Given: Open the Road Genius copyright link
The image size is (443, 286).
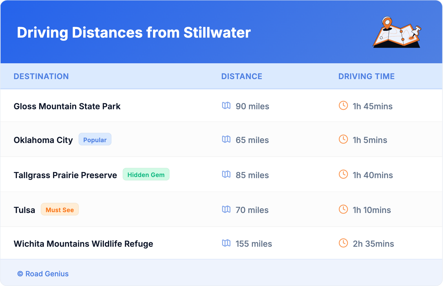Looking at the screenshot, I should (43, 274).
